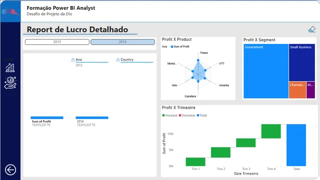Select orange Channel segment in treemap
320x180 pixels.
pos(297,90)
